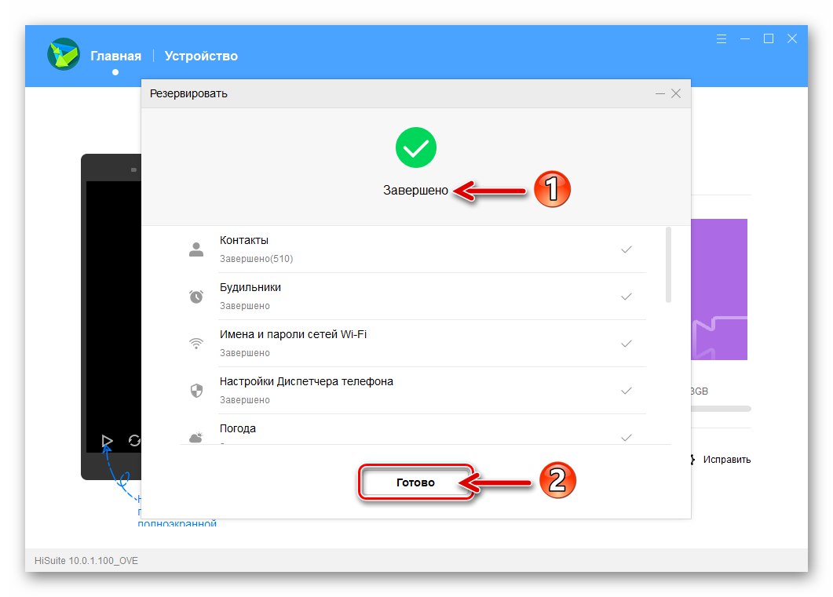The width and height of the screenshot is (833, 597).
Task: Click the Исправить link
Action: (x=727, y=460)
